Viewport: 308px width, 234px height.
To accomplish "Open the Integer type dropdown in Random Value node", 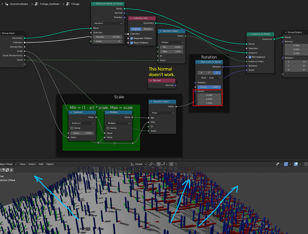I will (x=171, y=42).
